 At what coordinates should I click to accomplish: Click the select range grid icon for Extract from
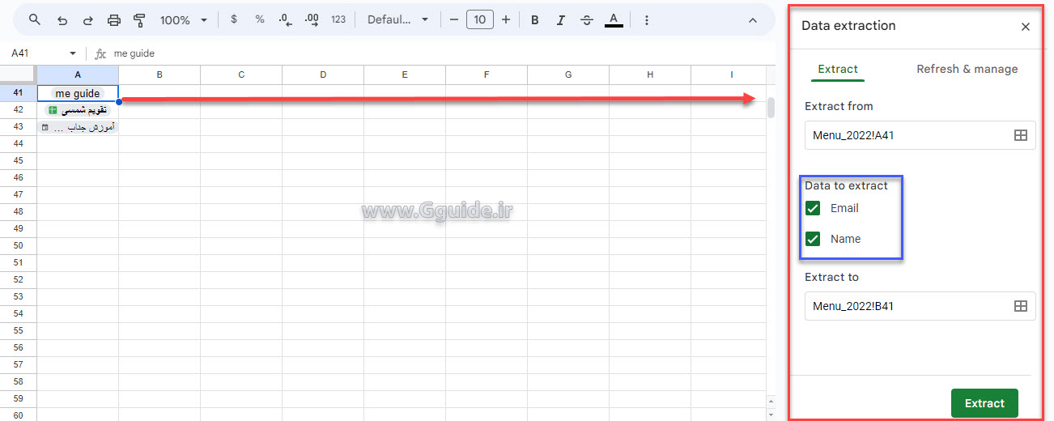click(1021, 135)
